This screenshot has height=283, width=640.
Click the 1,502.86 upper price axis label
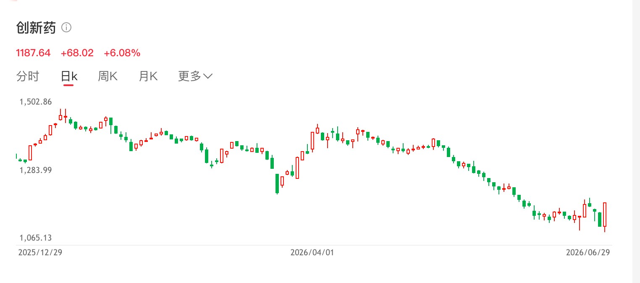[36, 102]
